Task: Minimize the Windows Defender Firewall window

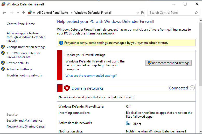Action: (173, 4)
